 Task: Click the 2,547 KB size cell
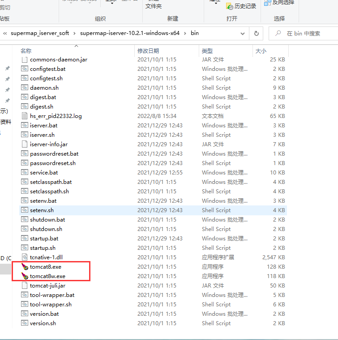274,257
